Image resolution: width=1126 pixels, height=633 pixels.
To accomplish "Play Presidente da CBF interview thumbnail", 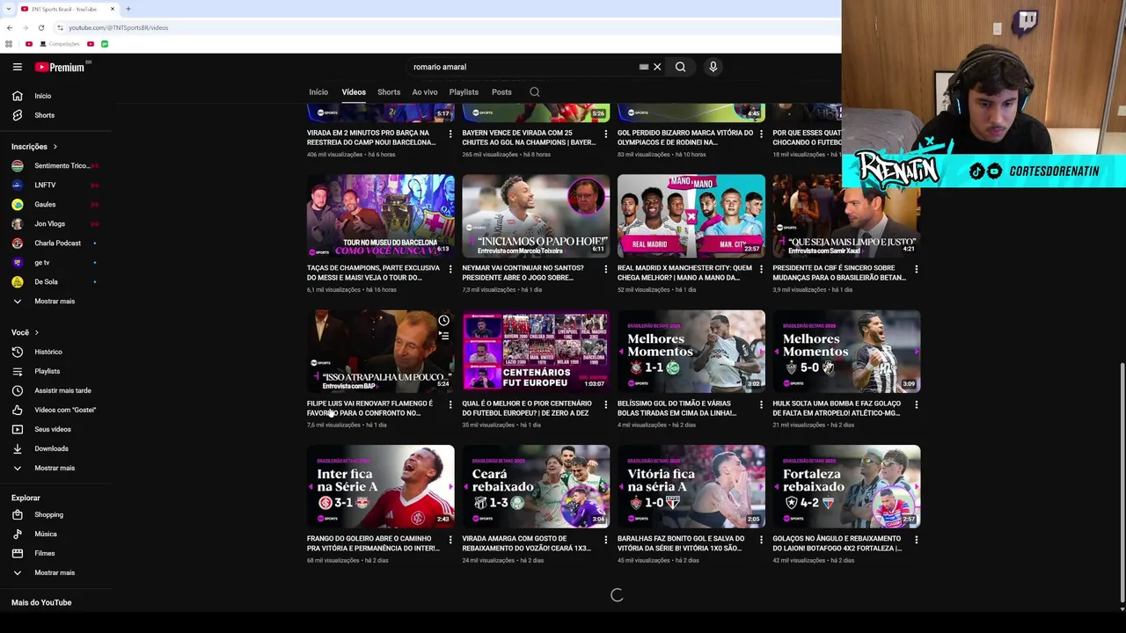I will point(846,215).
